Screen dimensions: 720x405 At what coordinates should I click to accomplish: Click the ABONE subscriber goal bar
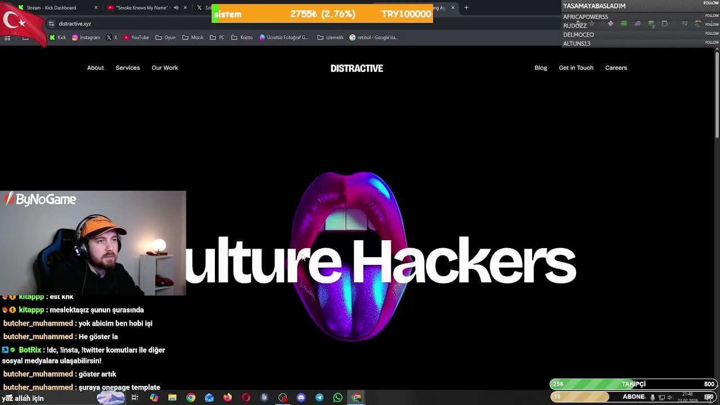633,397
